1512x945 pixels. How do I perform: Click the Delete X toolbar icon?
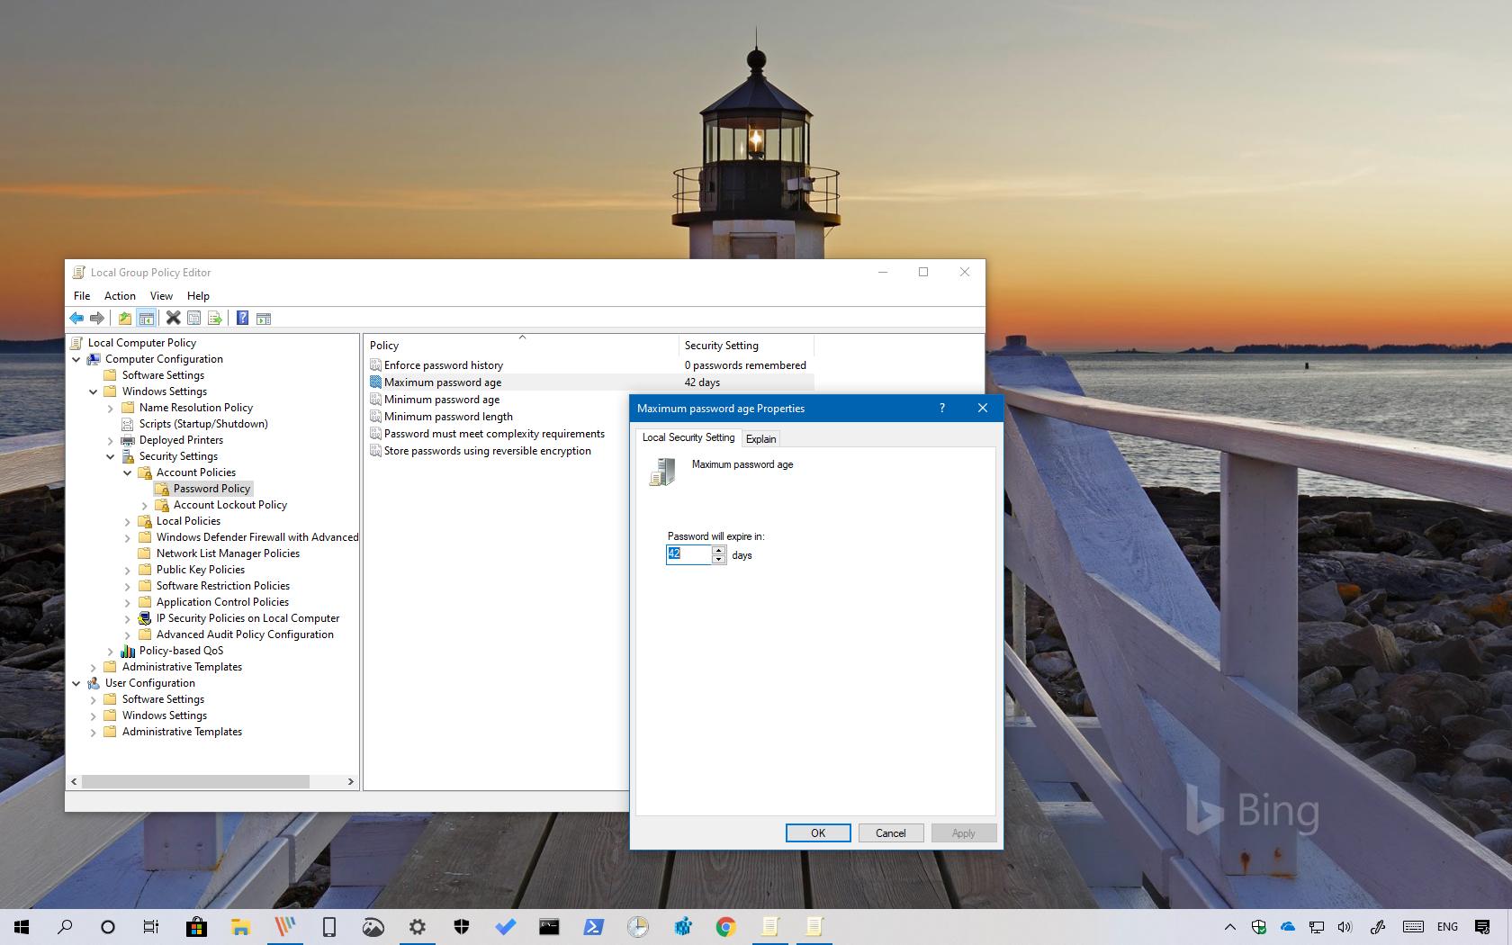[173, 318]
